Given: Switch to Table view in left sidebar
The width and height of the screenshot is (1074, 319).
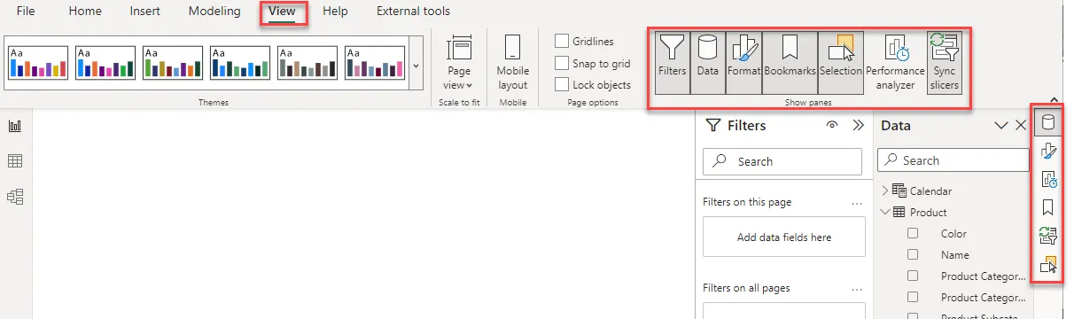Looking at the screenshot, I should (15, 161).
